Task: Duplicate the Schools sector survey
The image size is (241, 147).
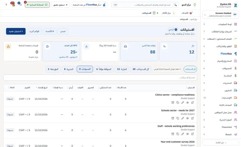Action: [178, 118]
